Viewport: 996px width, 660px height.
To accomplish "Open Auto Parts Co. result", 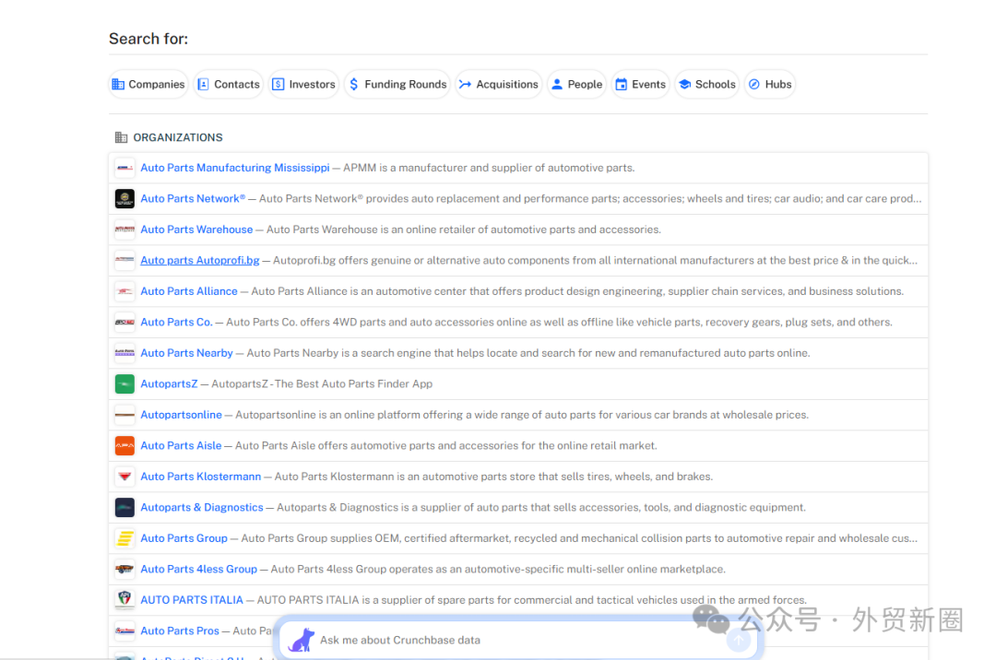I will coord(176,323).
